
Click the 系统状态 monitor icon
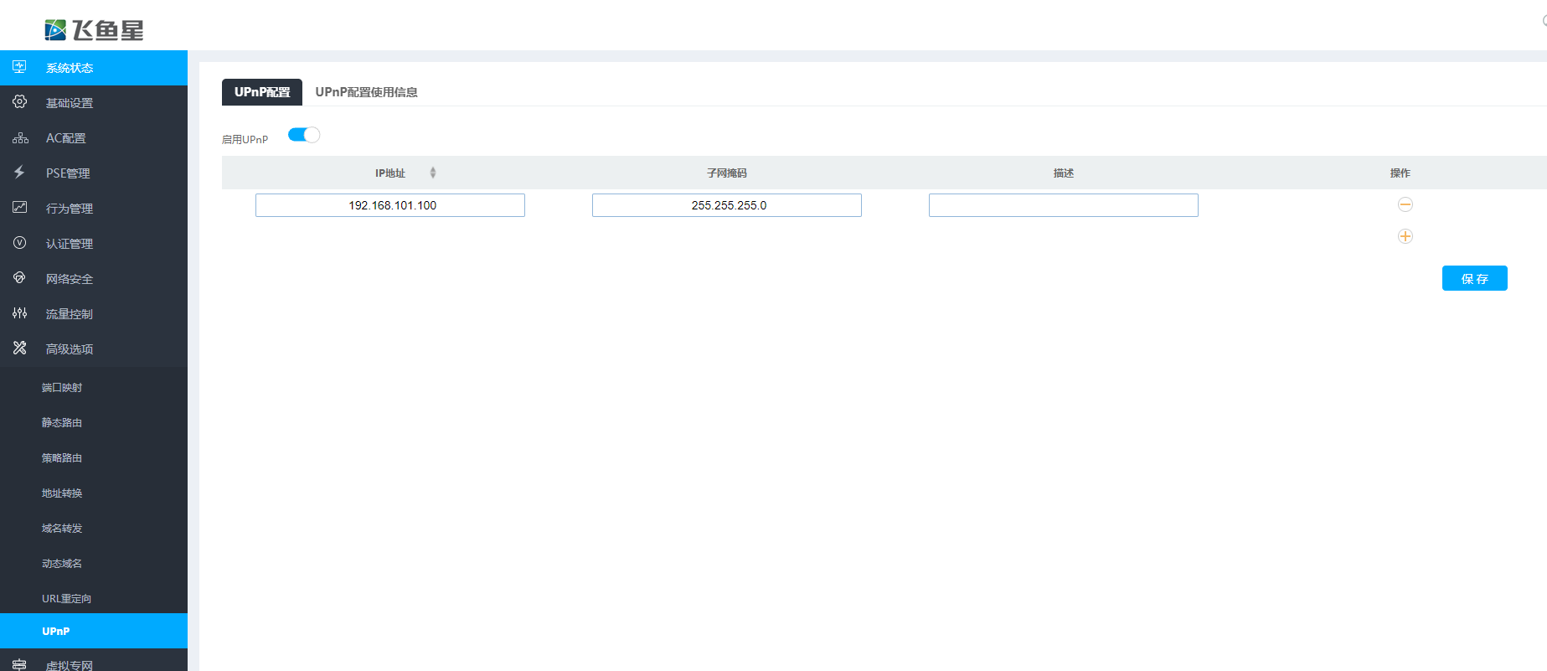coord(19,67)
